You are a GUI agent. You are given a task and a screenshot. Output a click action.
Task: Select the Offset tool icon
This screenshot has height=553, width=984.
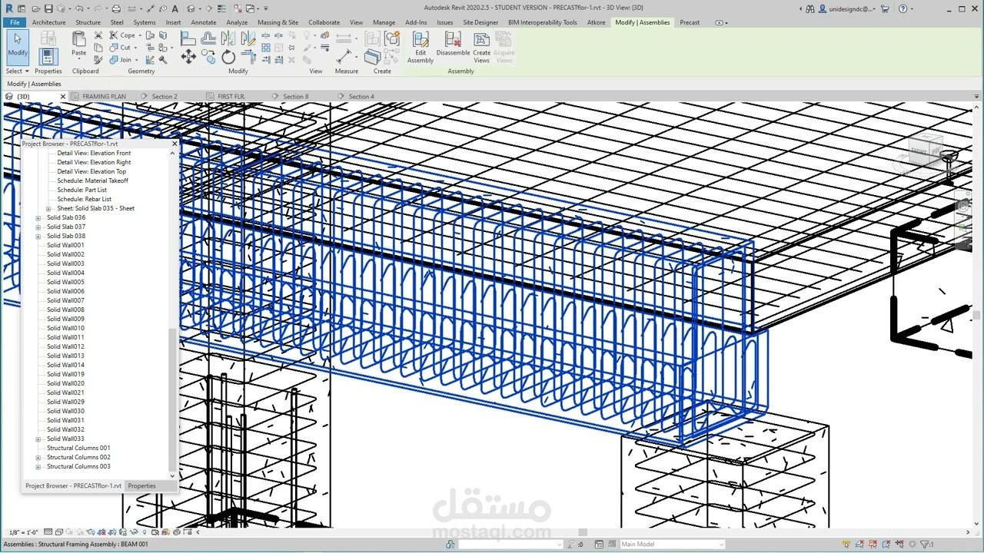click(x=208, y=38)
